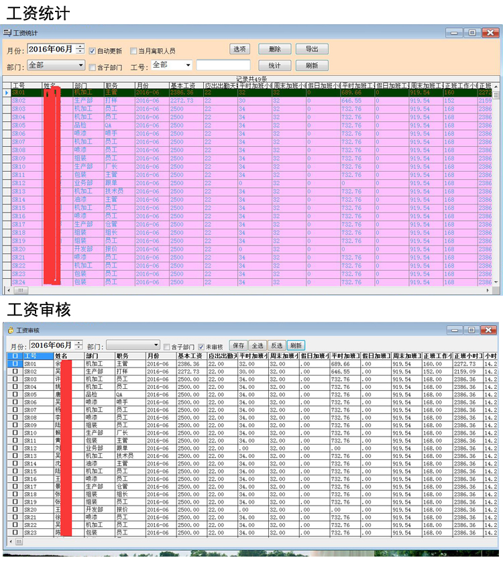Click the 基本工资 column header in 工资统计
The height and width of the screenshot is (570, 503).
[x=186, y=85]
